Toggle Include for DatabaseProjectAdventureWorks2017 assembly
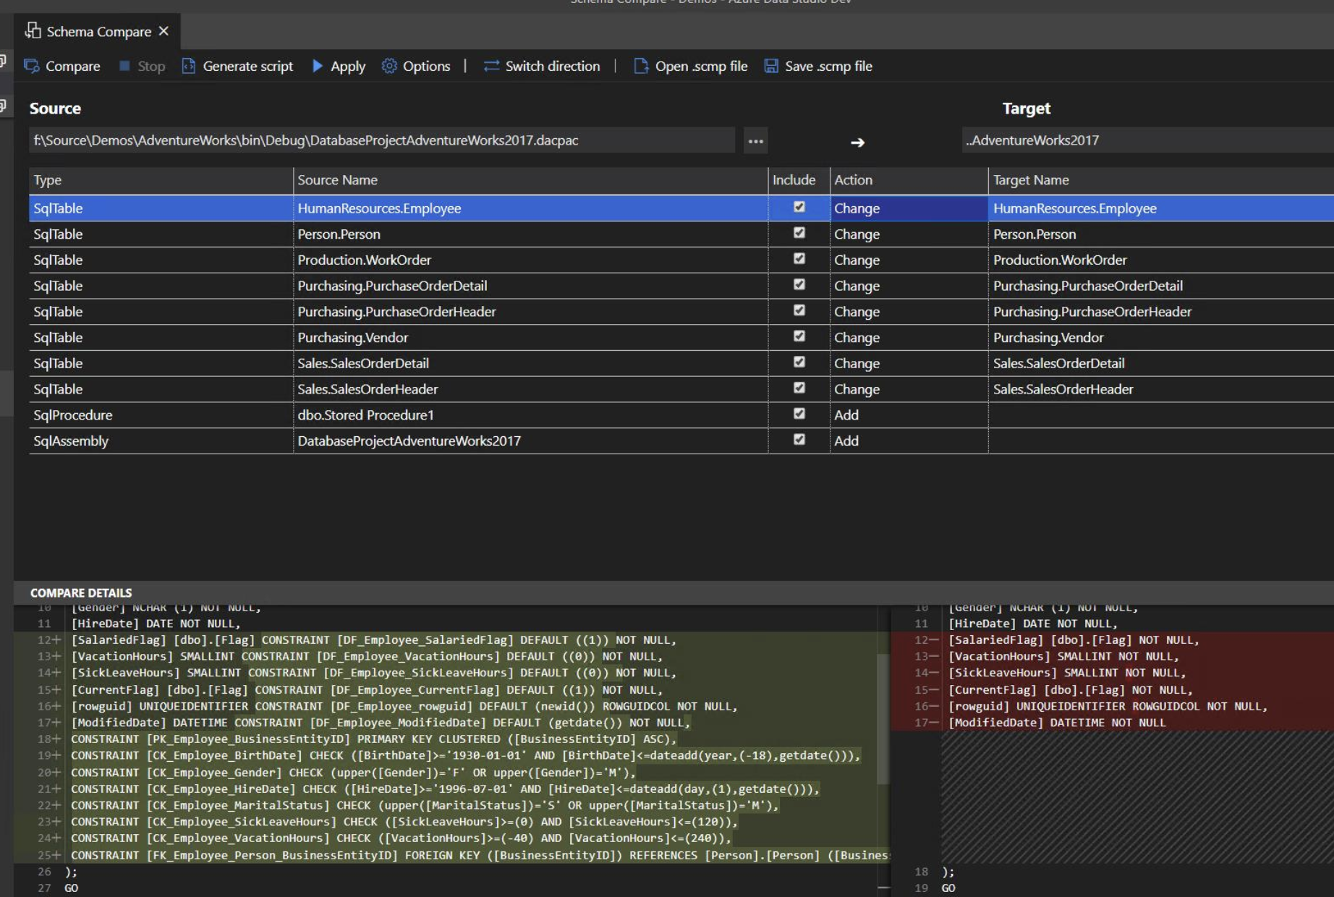 [x=799, y=441]
